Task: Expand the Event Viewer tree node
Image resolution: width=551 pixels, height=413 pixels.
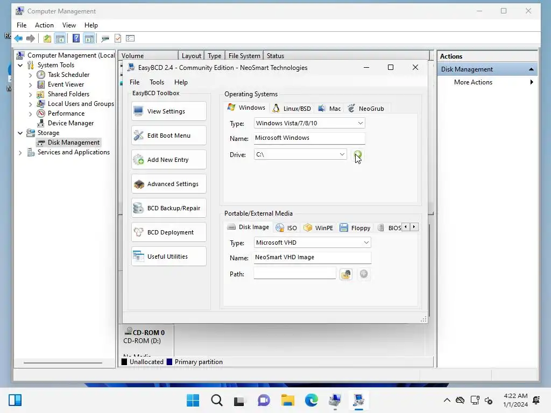Action: coord(30,85)
